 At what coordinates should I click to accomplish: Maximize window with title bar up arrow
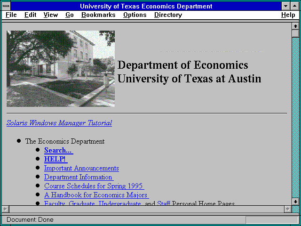[295, 6]
